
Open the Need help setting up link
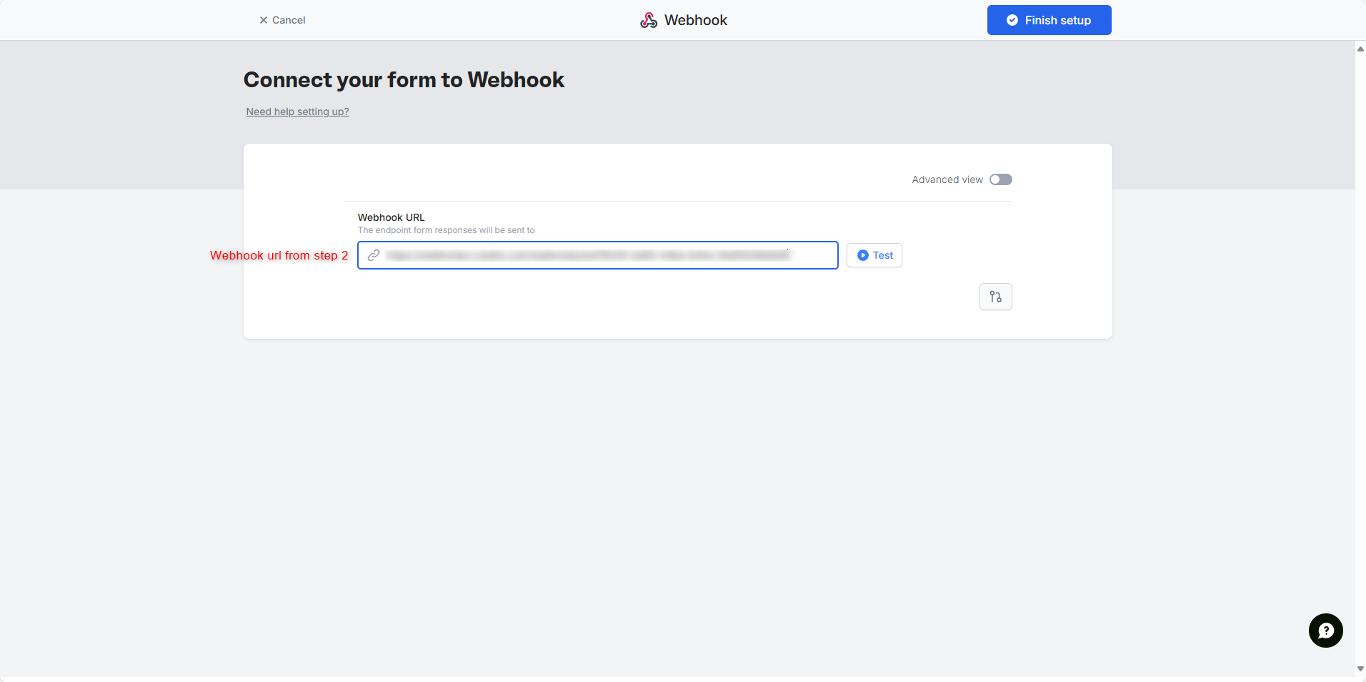click(x=297, y=112)
